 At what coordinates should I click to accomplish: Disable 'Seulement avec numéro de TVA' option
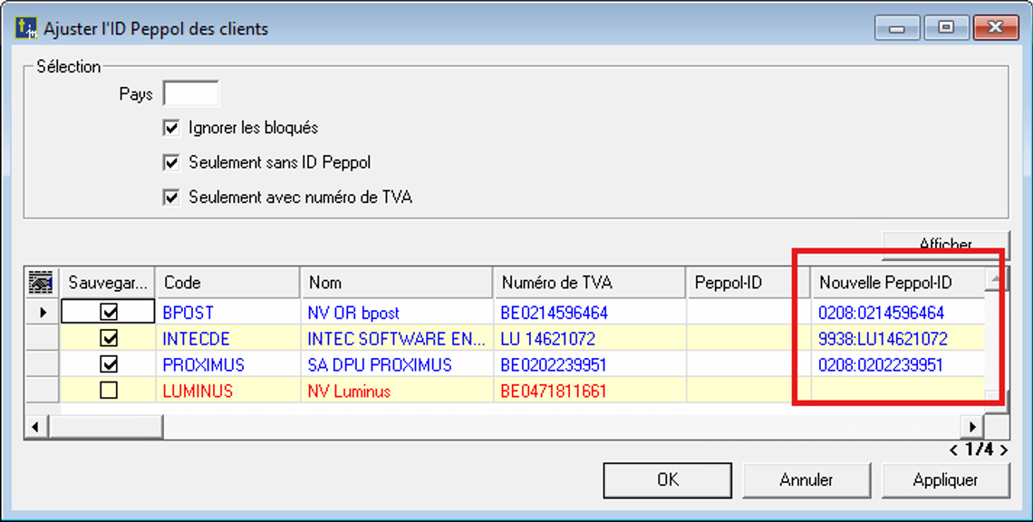tap(171, 197)
